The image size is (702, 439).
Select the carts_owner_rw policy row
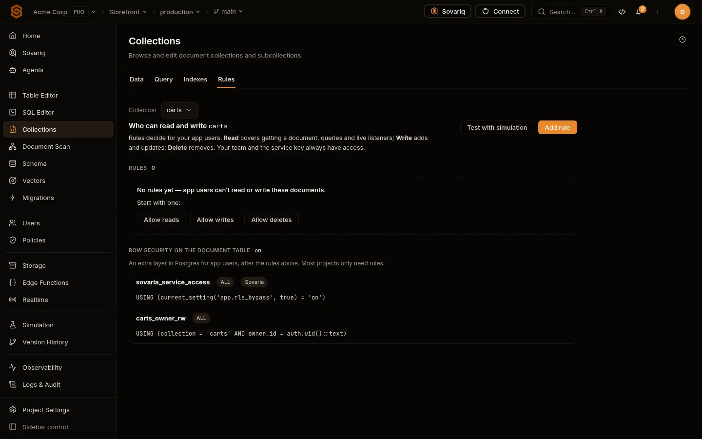pyautogui.click(x=353, y=326)
